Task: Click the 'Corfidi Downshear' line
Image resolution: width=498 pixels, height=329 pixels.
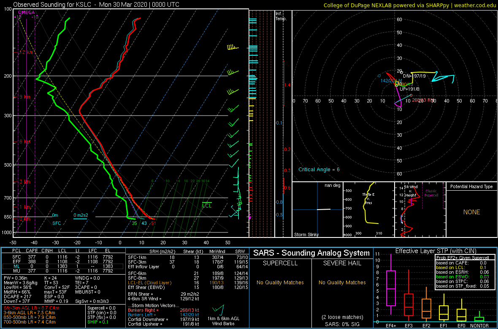Action: (163, 319)
